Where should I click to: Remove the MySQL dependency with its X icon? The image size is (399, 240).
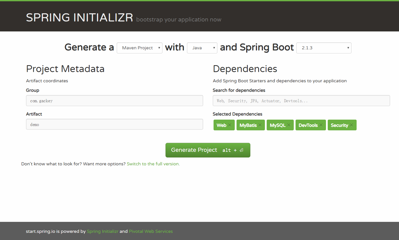click(289, 125)
